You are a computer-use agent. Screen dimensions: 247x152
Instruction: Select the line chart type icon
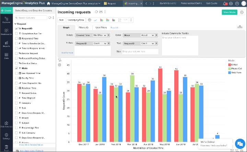click(x=96, y=20)
